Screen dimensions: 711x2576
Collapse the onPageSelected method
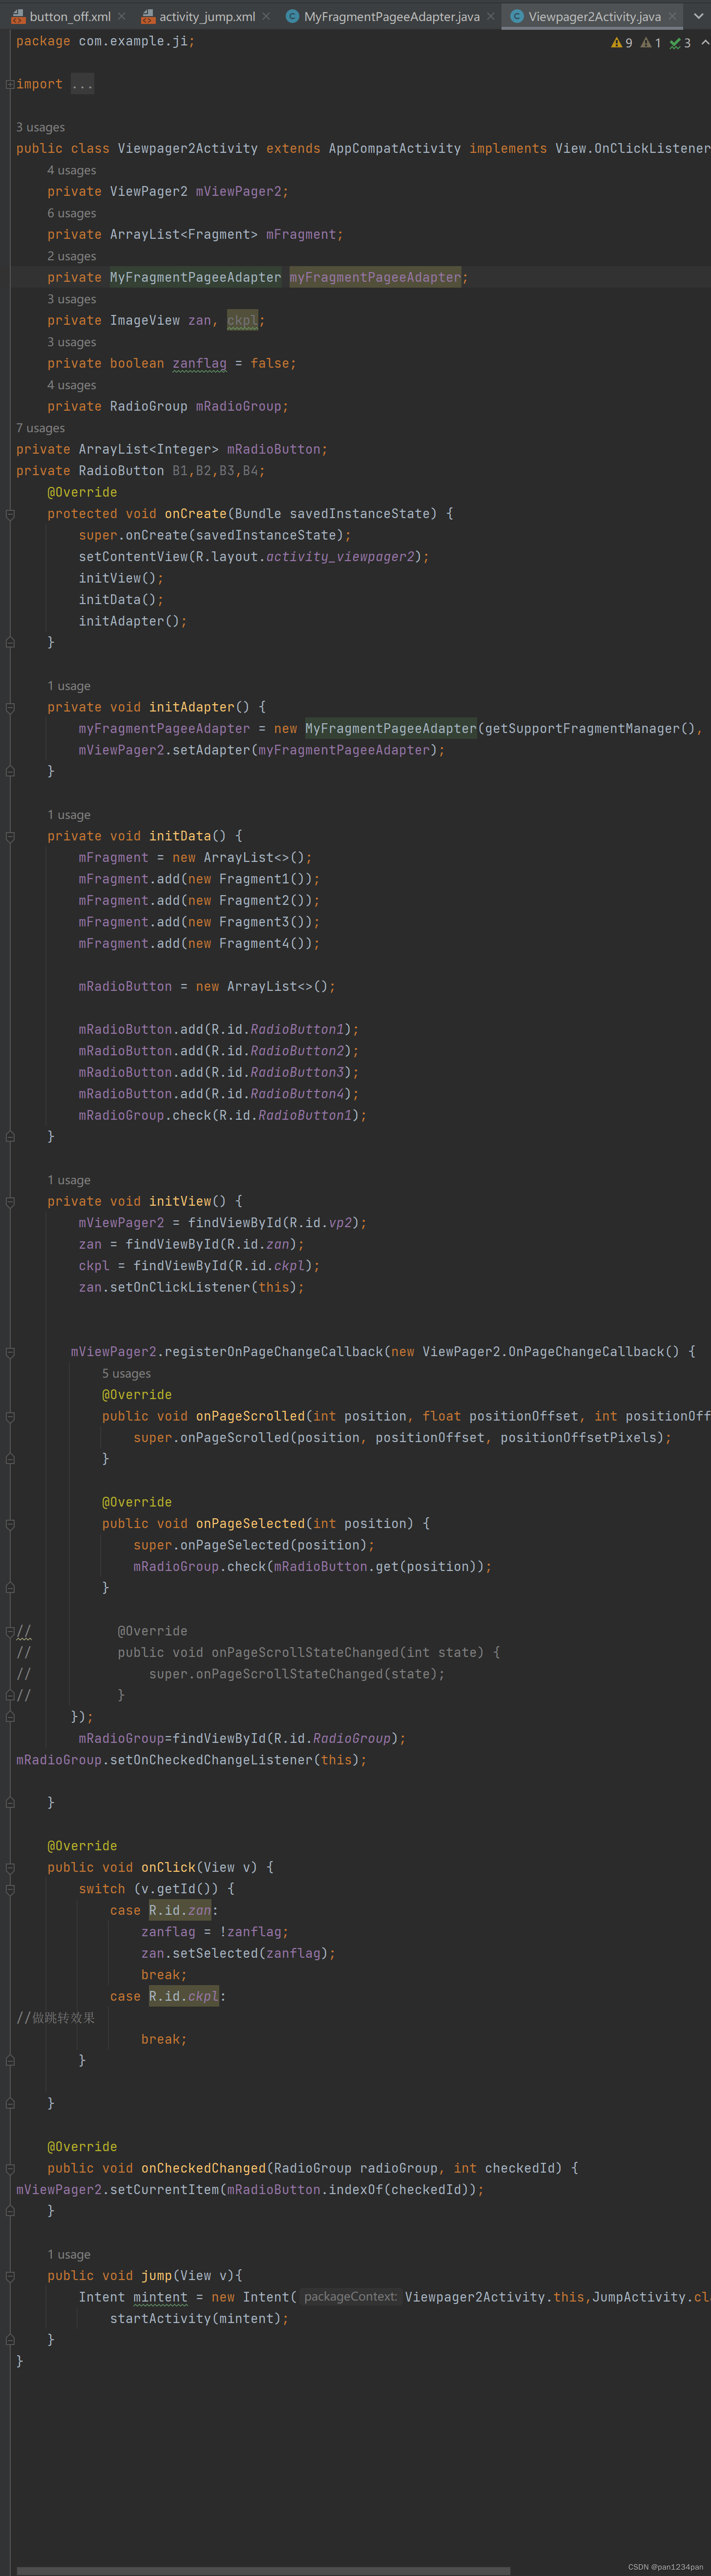click(x=10, y=1524)
